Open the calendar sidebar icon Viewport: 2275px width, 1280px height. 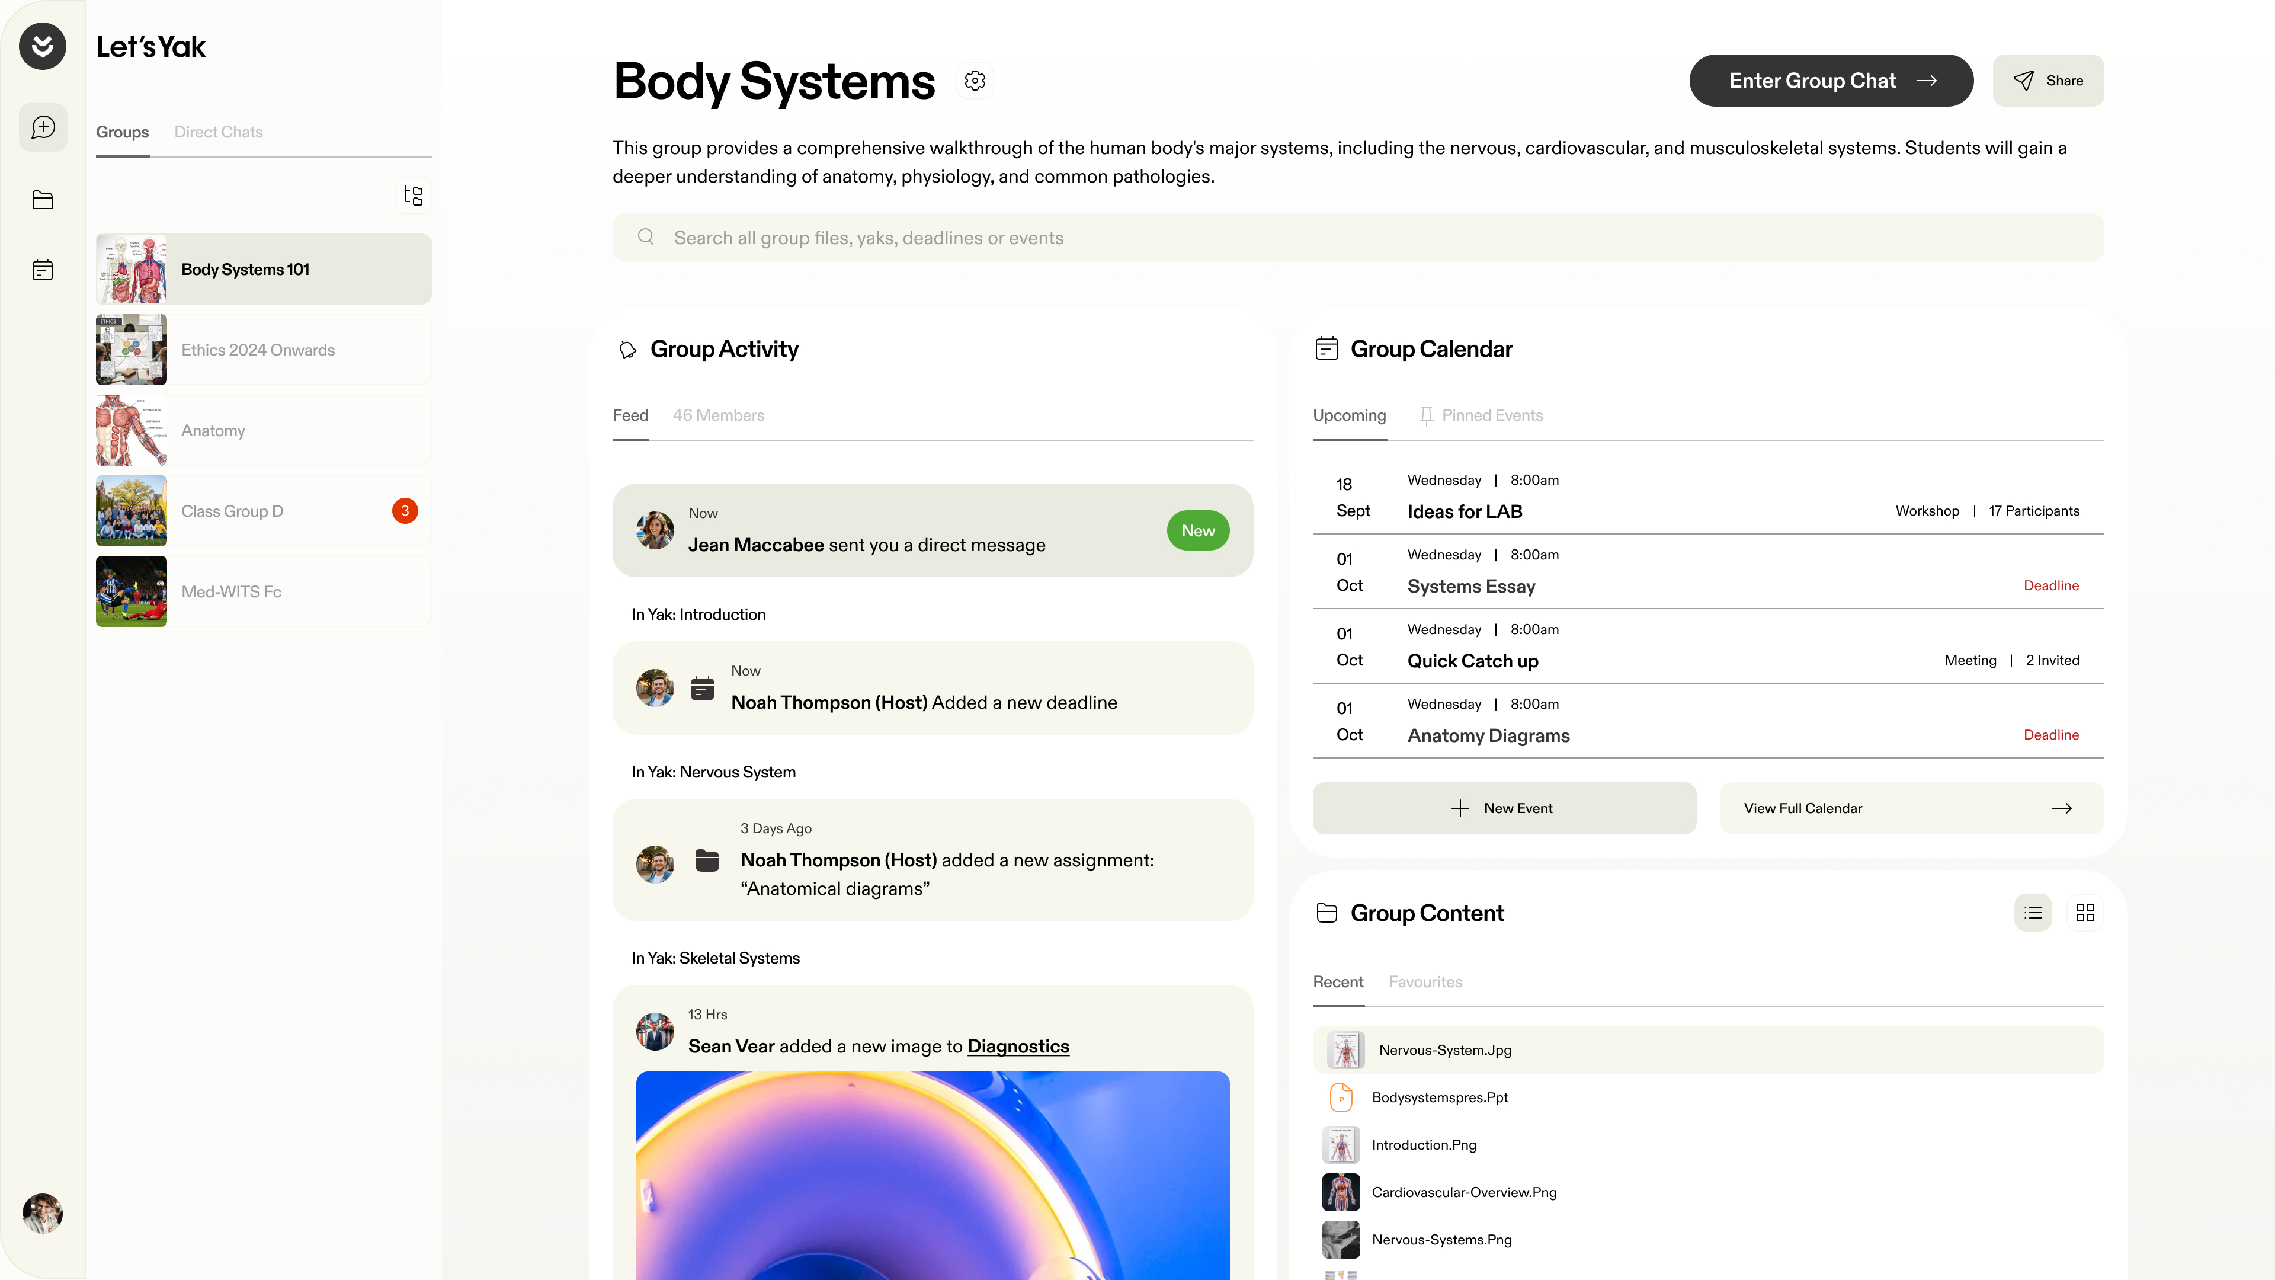(43, 270)
